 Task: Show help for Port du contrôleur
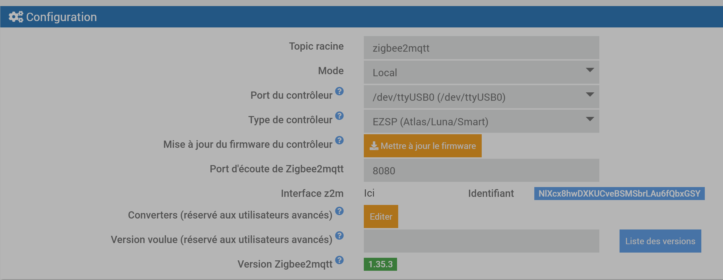pos(339,91)
